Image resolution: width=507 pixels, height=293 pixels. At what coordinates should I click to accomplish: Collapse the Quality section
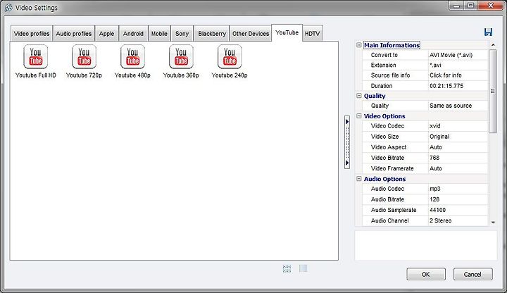pyautogui.click(x=359, y=96)
